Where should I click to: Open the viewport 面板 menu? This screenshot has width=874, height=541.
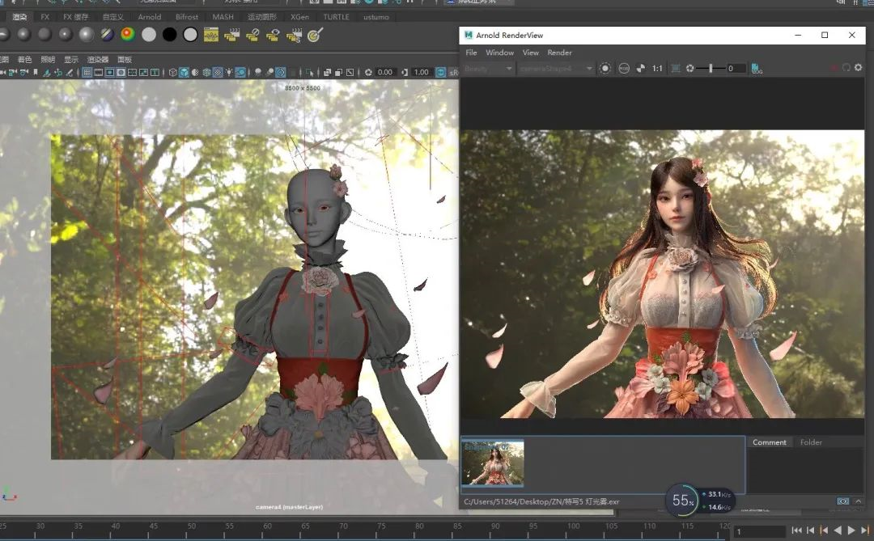tap(125, 60)
